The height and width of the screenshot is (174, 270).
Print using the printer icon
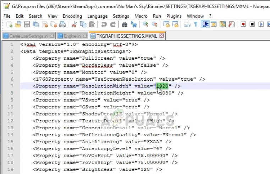(62, 25)
